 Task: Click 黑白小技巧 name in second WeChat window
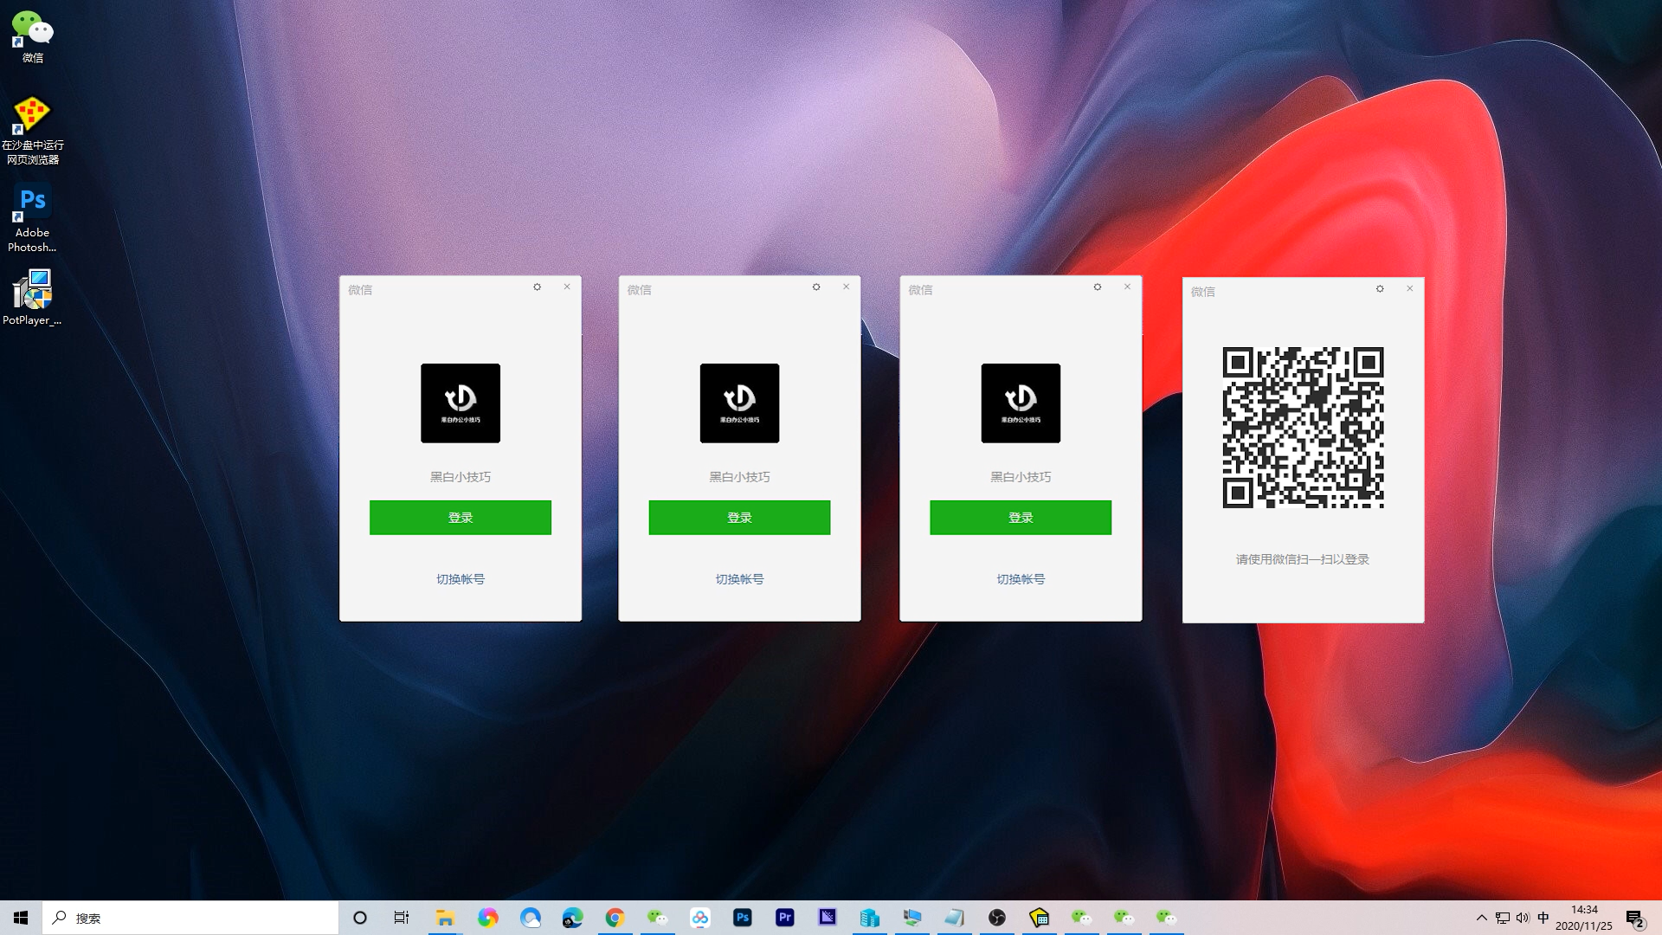(739, 477)
